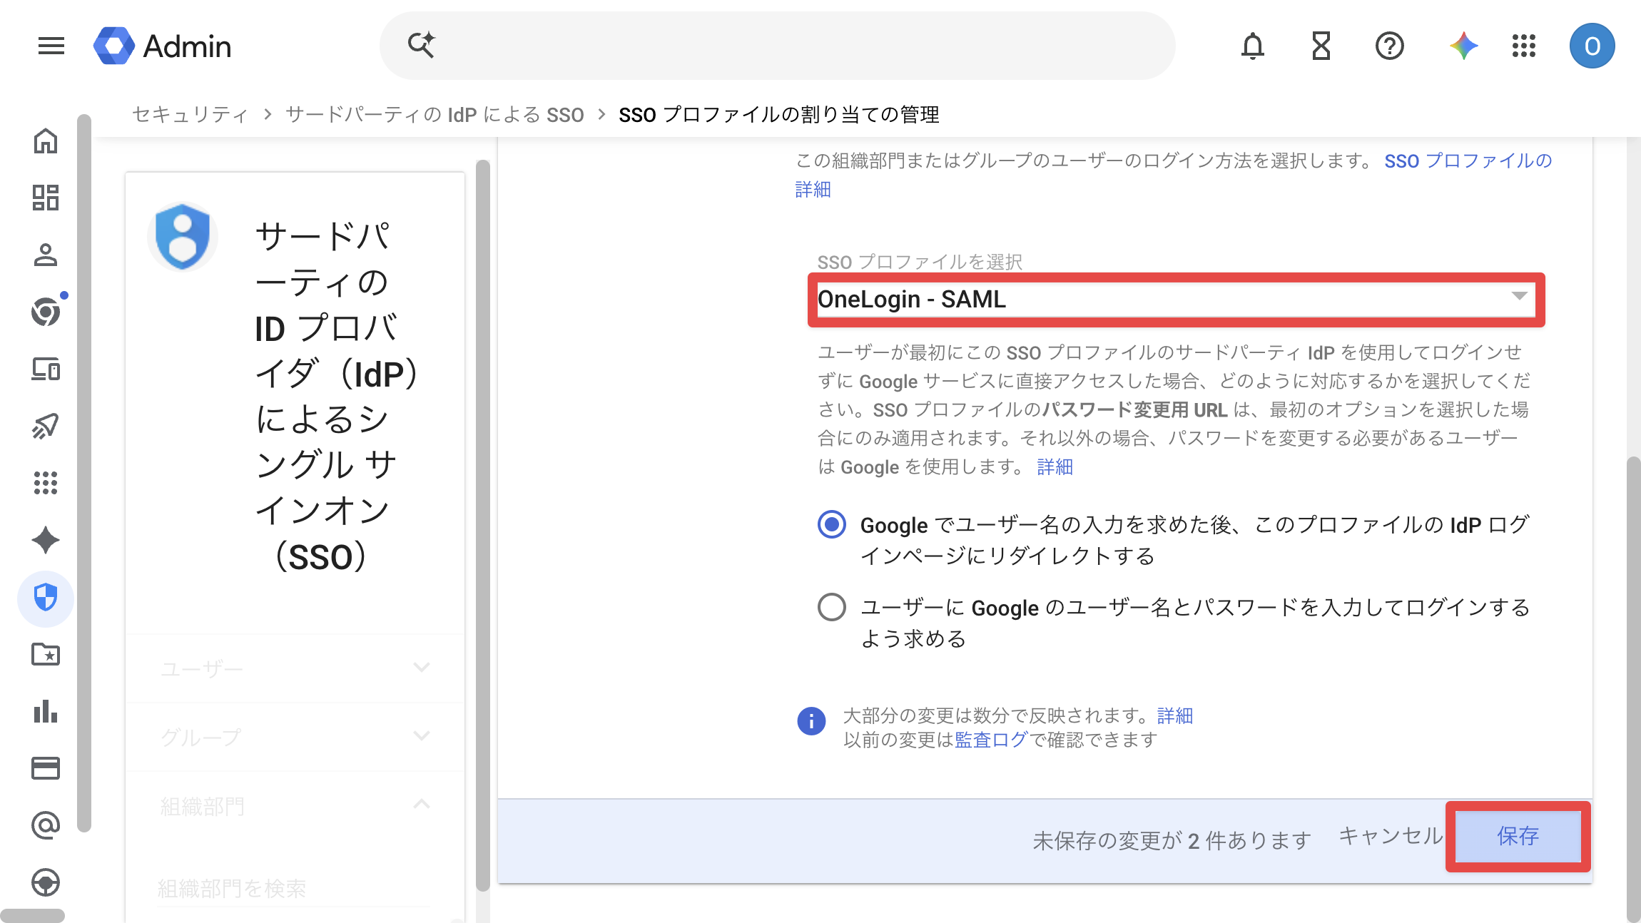Go to サードパーティの IdP による SSO breadcrumb
1641x923 pixels.
coord(435,115)
